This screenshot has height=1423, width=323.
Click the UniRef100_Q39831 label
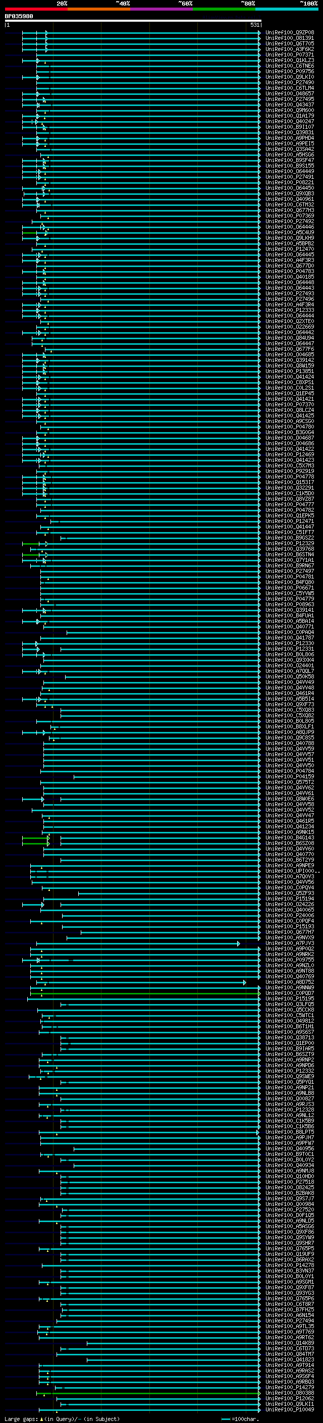[290, 133]
